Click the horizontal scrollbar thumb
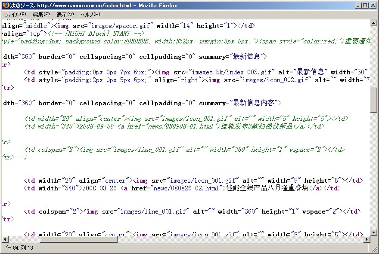 coord(78,239)
